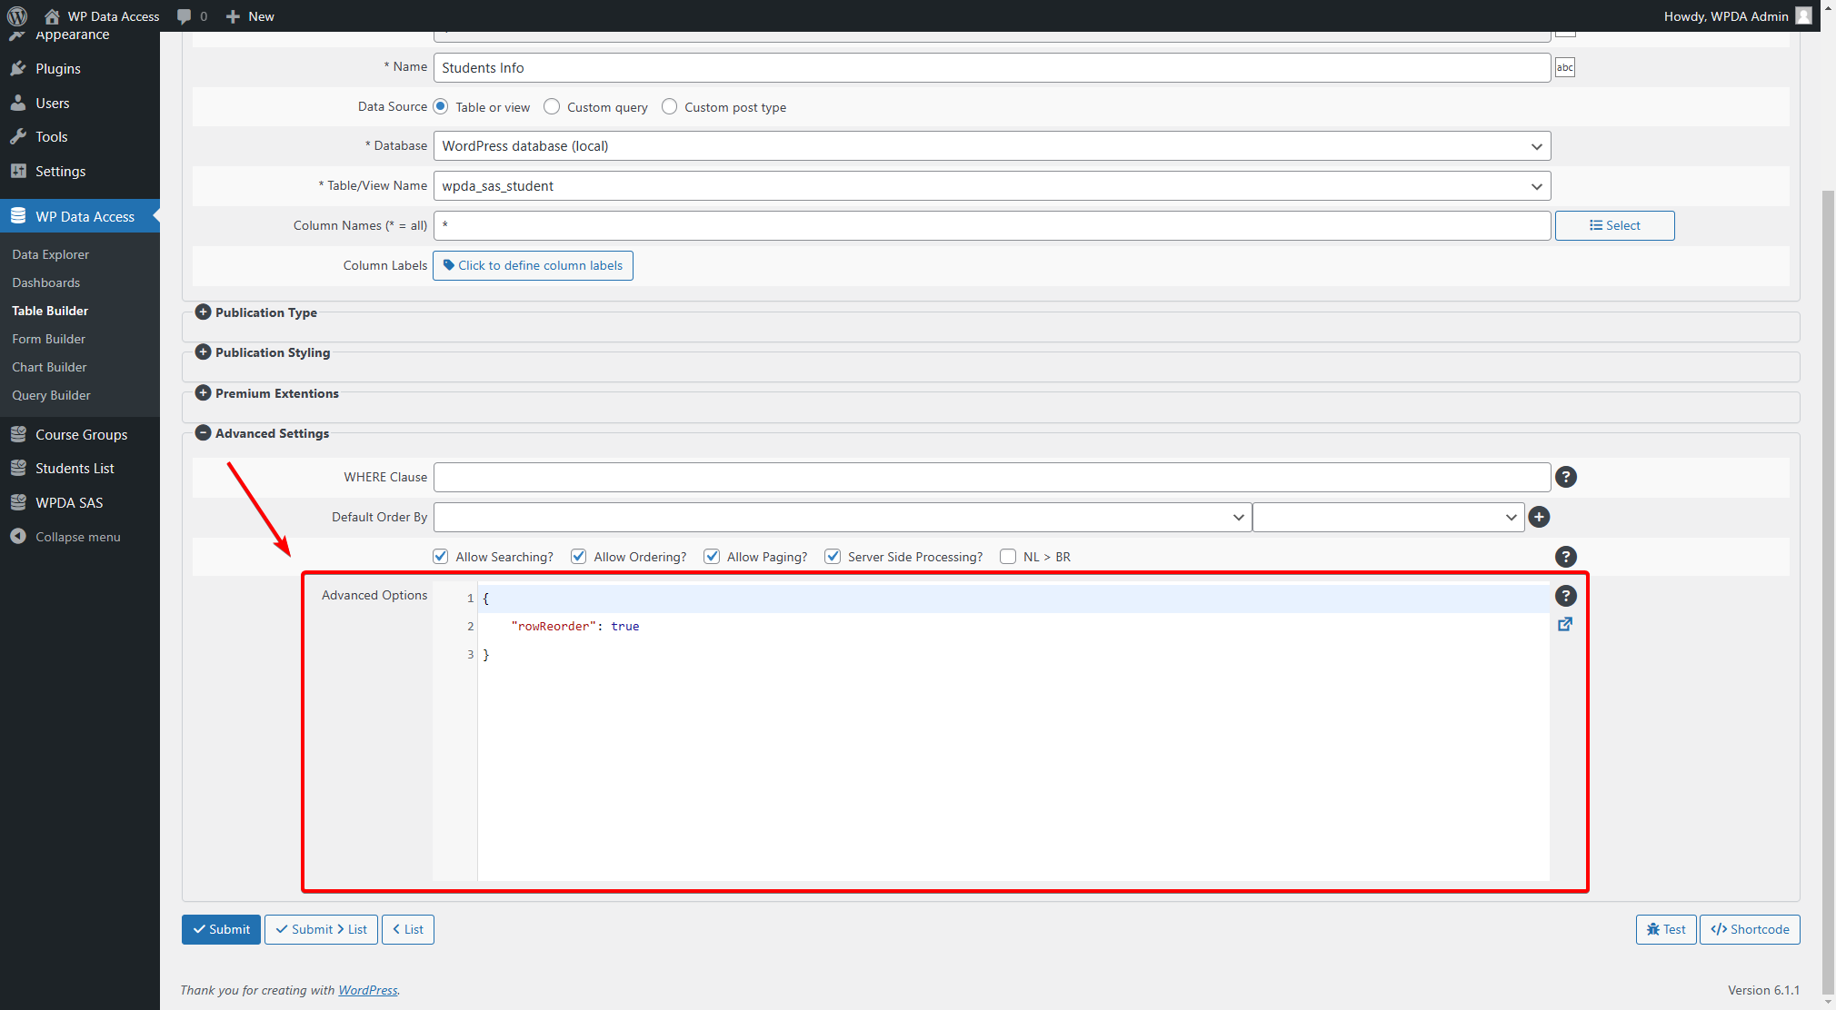Click the Add column order button

coord(1539,516)
